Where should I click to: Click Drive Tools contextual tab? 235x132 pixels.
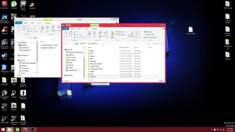pyautogui.click(x=94, y=25)
